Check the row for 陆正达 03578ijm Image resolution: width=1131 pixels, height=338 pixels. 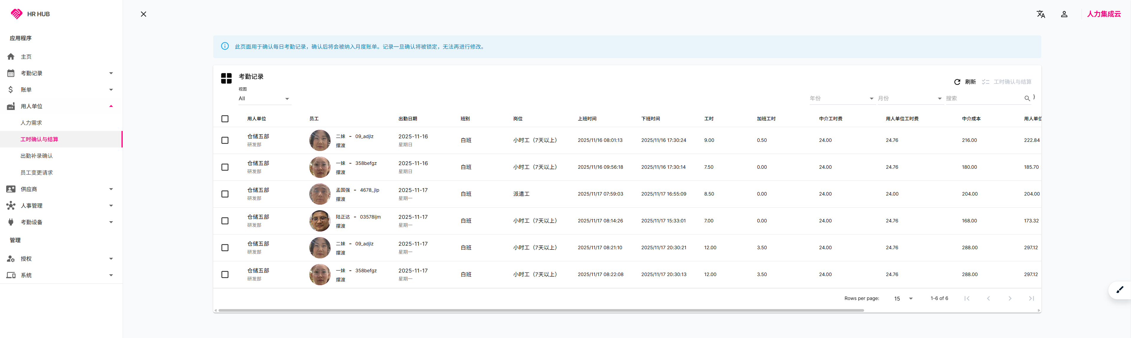pos(225,221)
